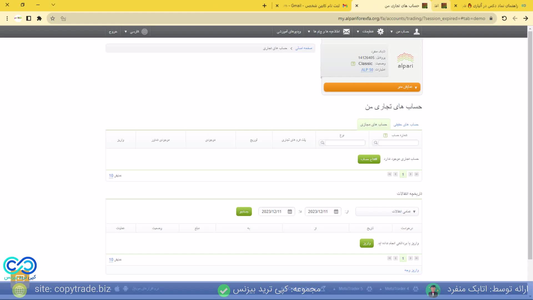Switch to the real accounts tab
Image resolution: width=533 pixels, height=300 pixels.
(x=406, y=124)
